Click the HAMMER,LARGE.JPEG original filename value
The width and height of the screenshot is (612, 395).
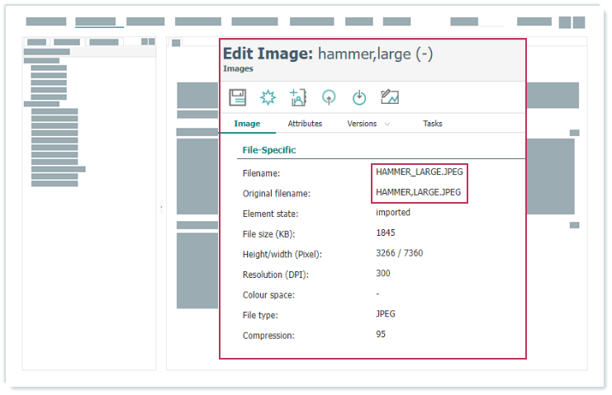point(420,193)
